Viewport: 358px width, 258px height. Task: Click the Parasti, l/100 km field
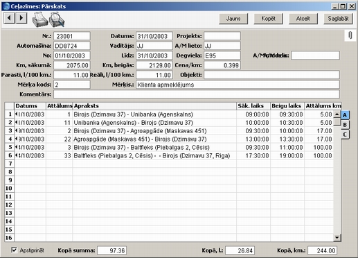(x=72, y=75)
